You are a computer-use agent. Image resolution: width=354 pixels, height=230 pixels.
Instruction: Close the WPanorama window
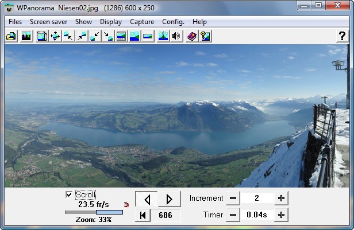337,5
